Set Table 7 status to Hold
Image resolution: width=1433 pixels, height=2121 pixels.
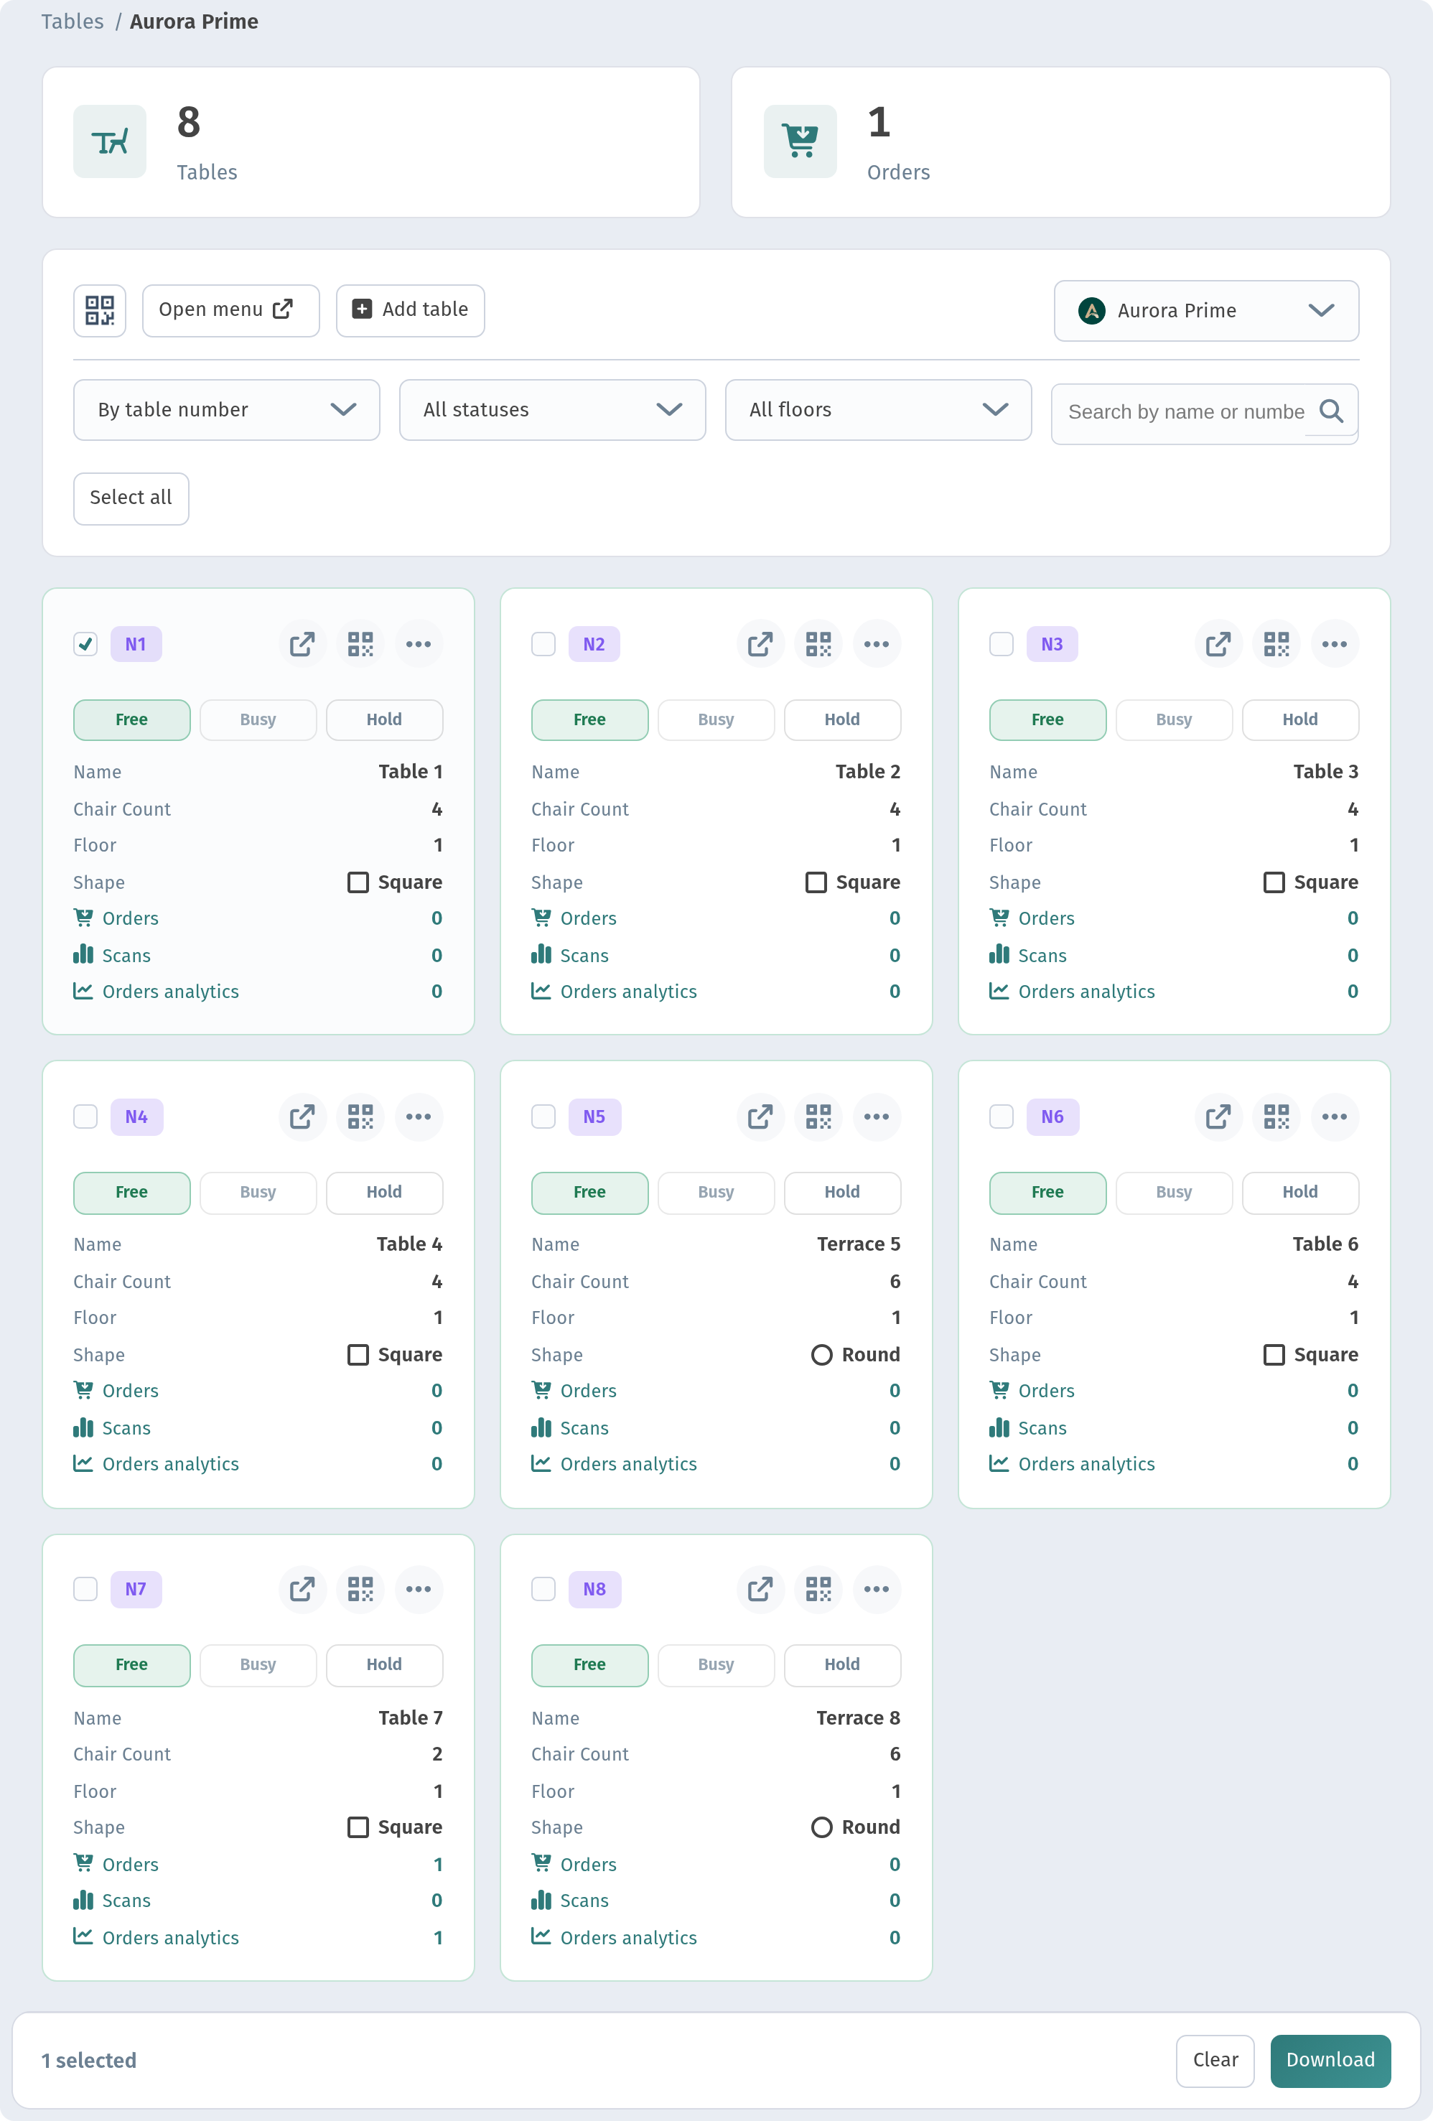(x=384, y=1666)
